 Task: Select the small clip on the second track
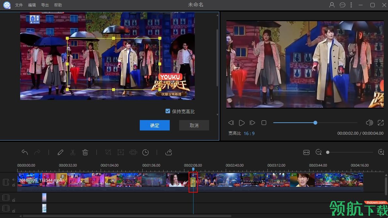point(44,198)
